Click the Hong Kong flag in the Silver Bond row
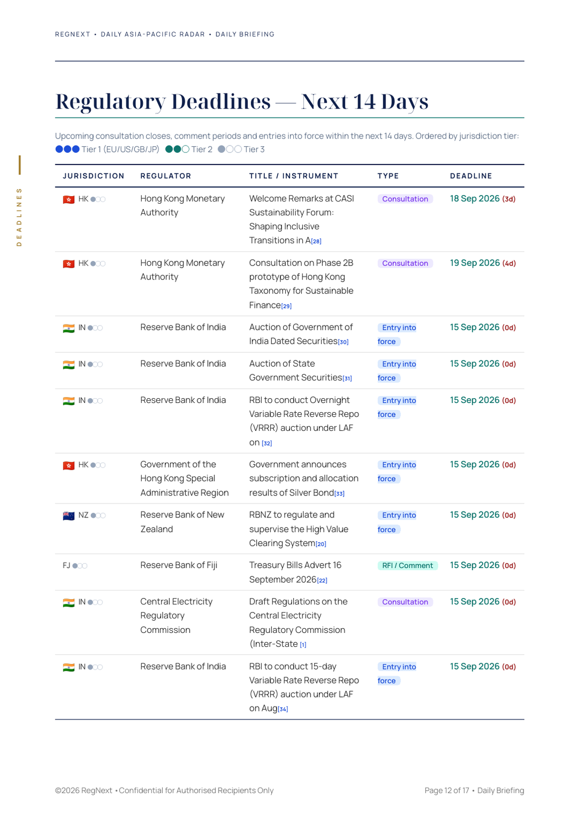The width and height of the screenshot is (580, 821). (x=69, y=466)
